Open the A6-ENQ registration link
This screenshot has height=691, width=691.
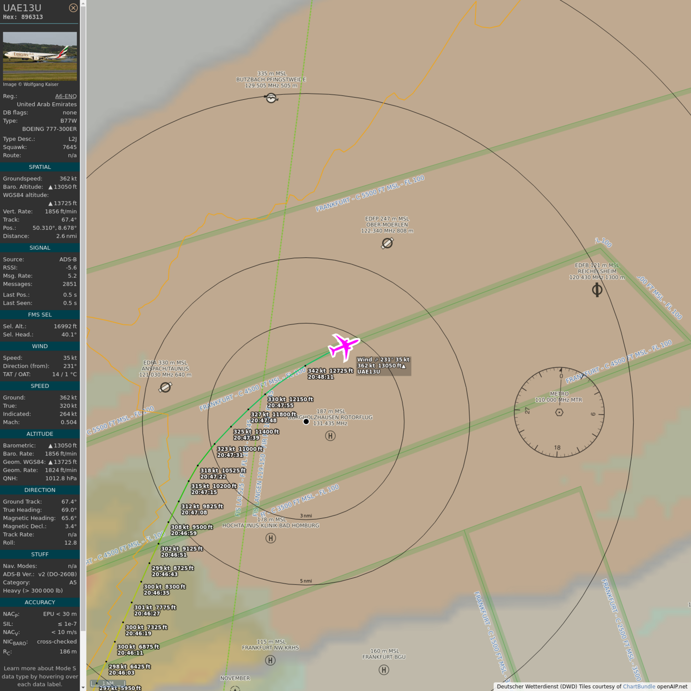click(66, 96)
